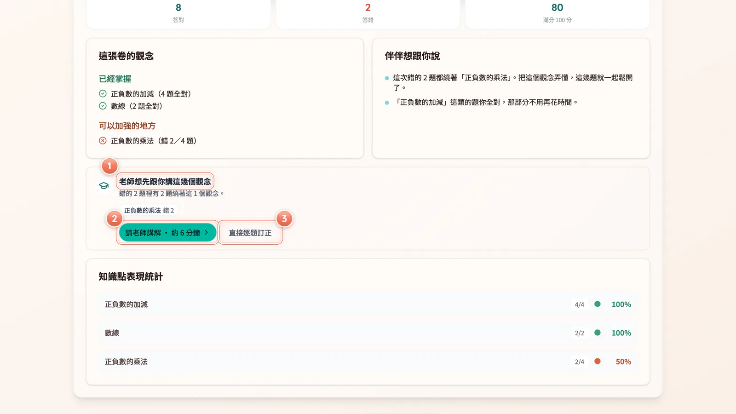736x414 pixels.
Task: Click the graduation cap icon
Action: (x=104, y=185)
